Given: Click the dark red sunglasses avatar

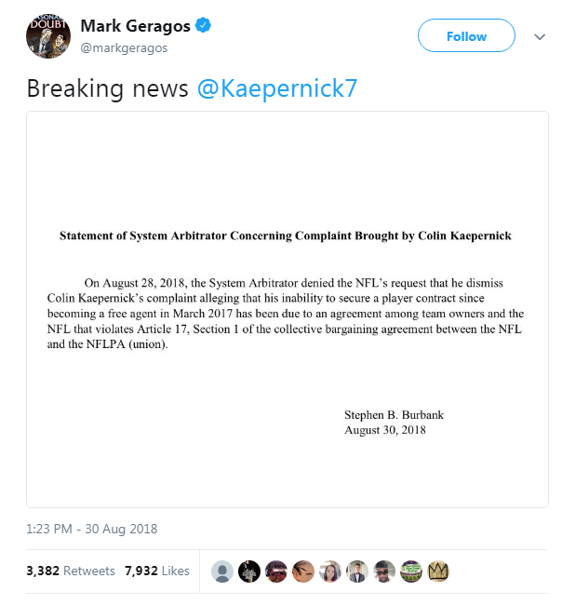Looking at the screenshot, I should tap(276, 571).
